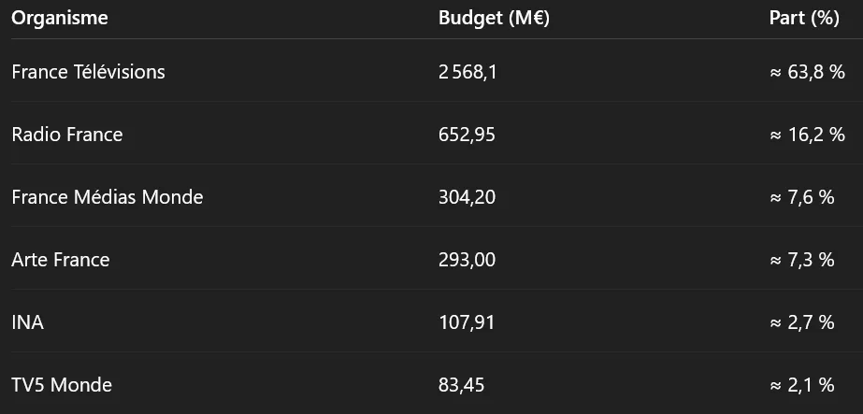
Task: Select the France Médias Monde cell
Action: (108, 197)
